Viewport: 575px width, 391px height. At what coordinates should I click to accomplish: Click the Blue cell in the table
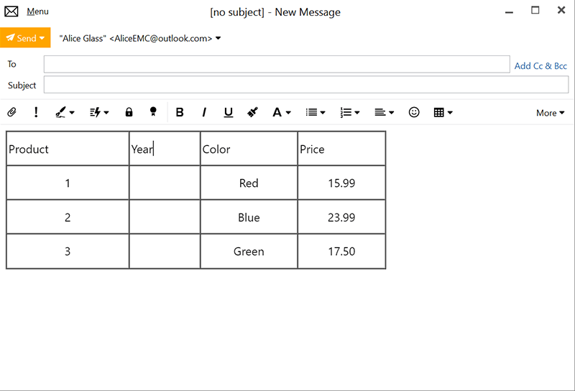(249, 217)
